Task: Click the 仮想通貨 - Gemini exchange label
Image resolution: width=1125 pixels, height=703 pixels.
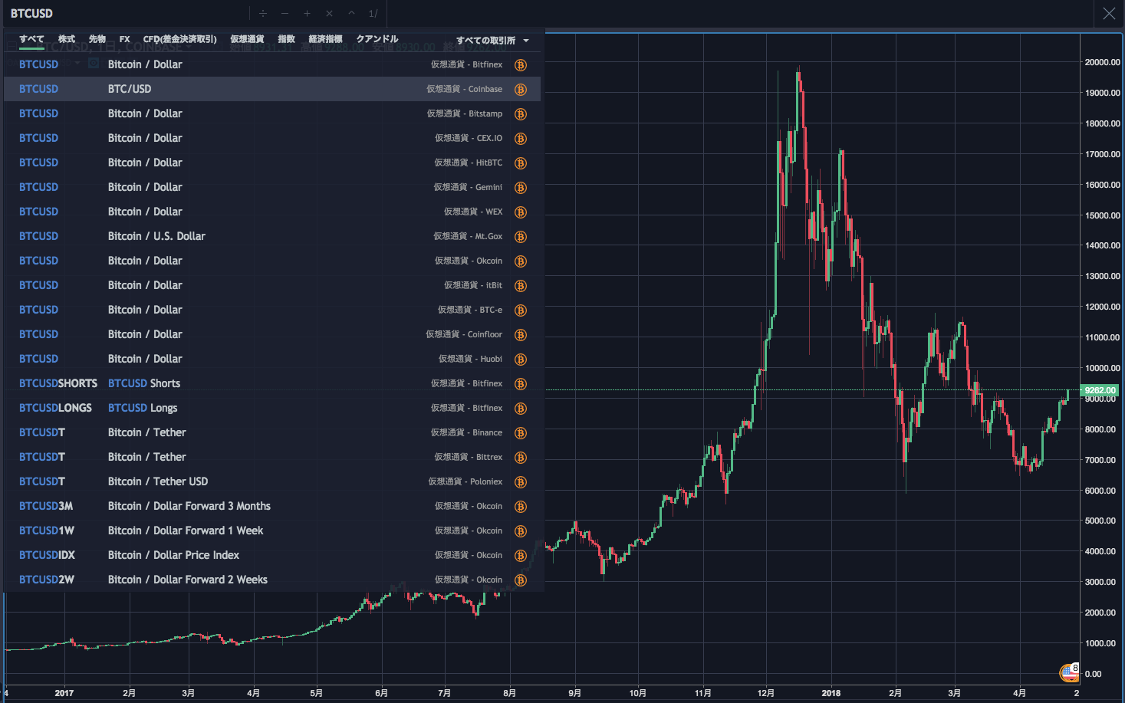Action: (x=468, y=187)
